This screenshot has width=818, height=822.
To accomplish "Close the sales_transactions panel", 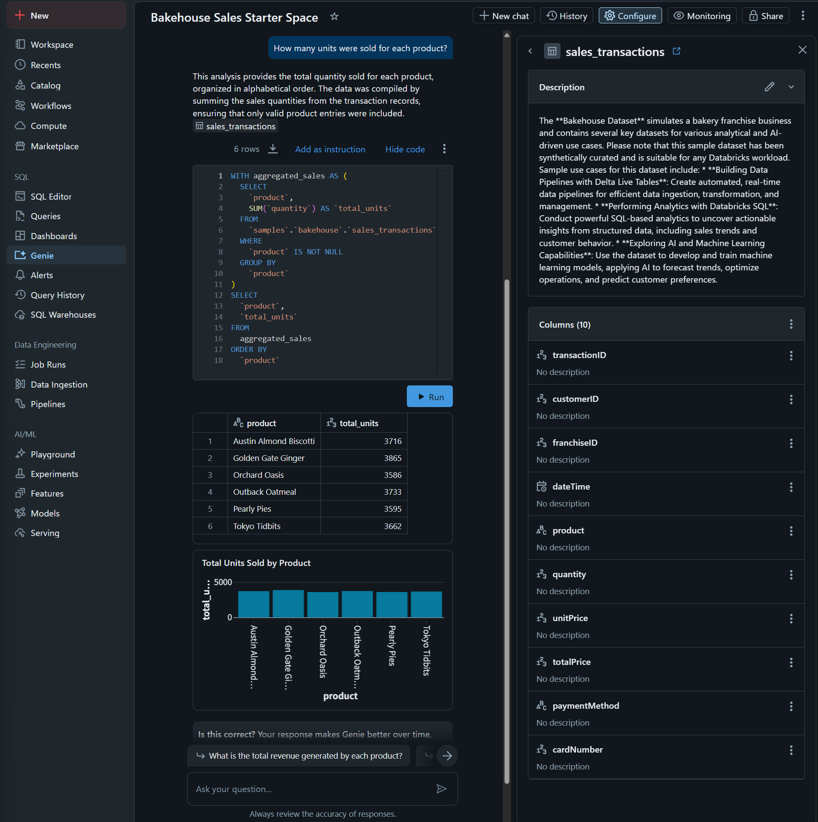I will coord(802,50).
